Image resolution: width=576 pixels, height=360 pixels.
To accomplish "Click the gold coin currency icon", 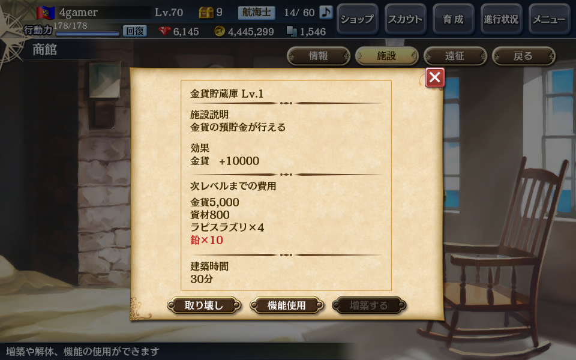I will tap(220, 31).
